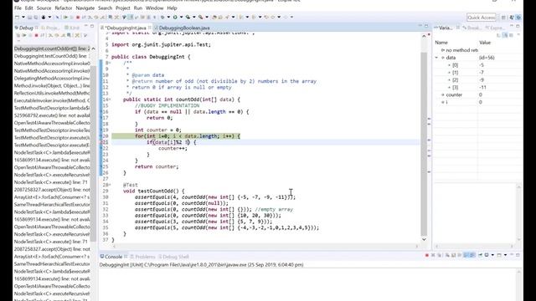Viewport: 536px width, 301px height.
Task: Click Resume in Debug view toolbar
Action: pos(24,35)
